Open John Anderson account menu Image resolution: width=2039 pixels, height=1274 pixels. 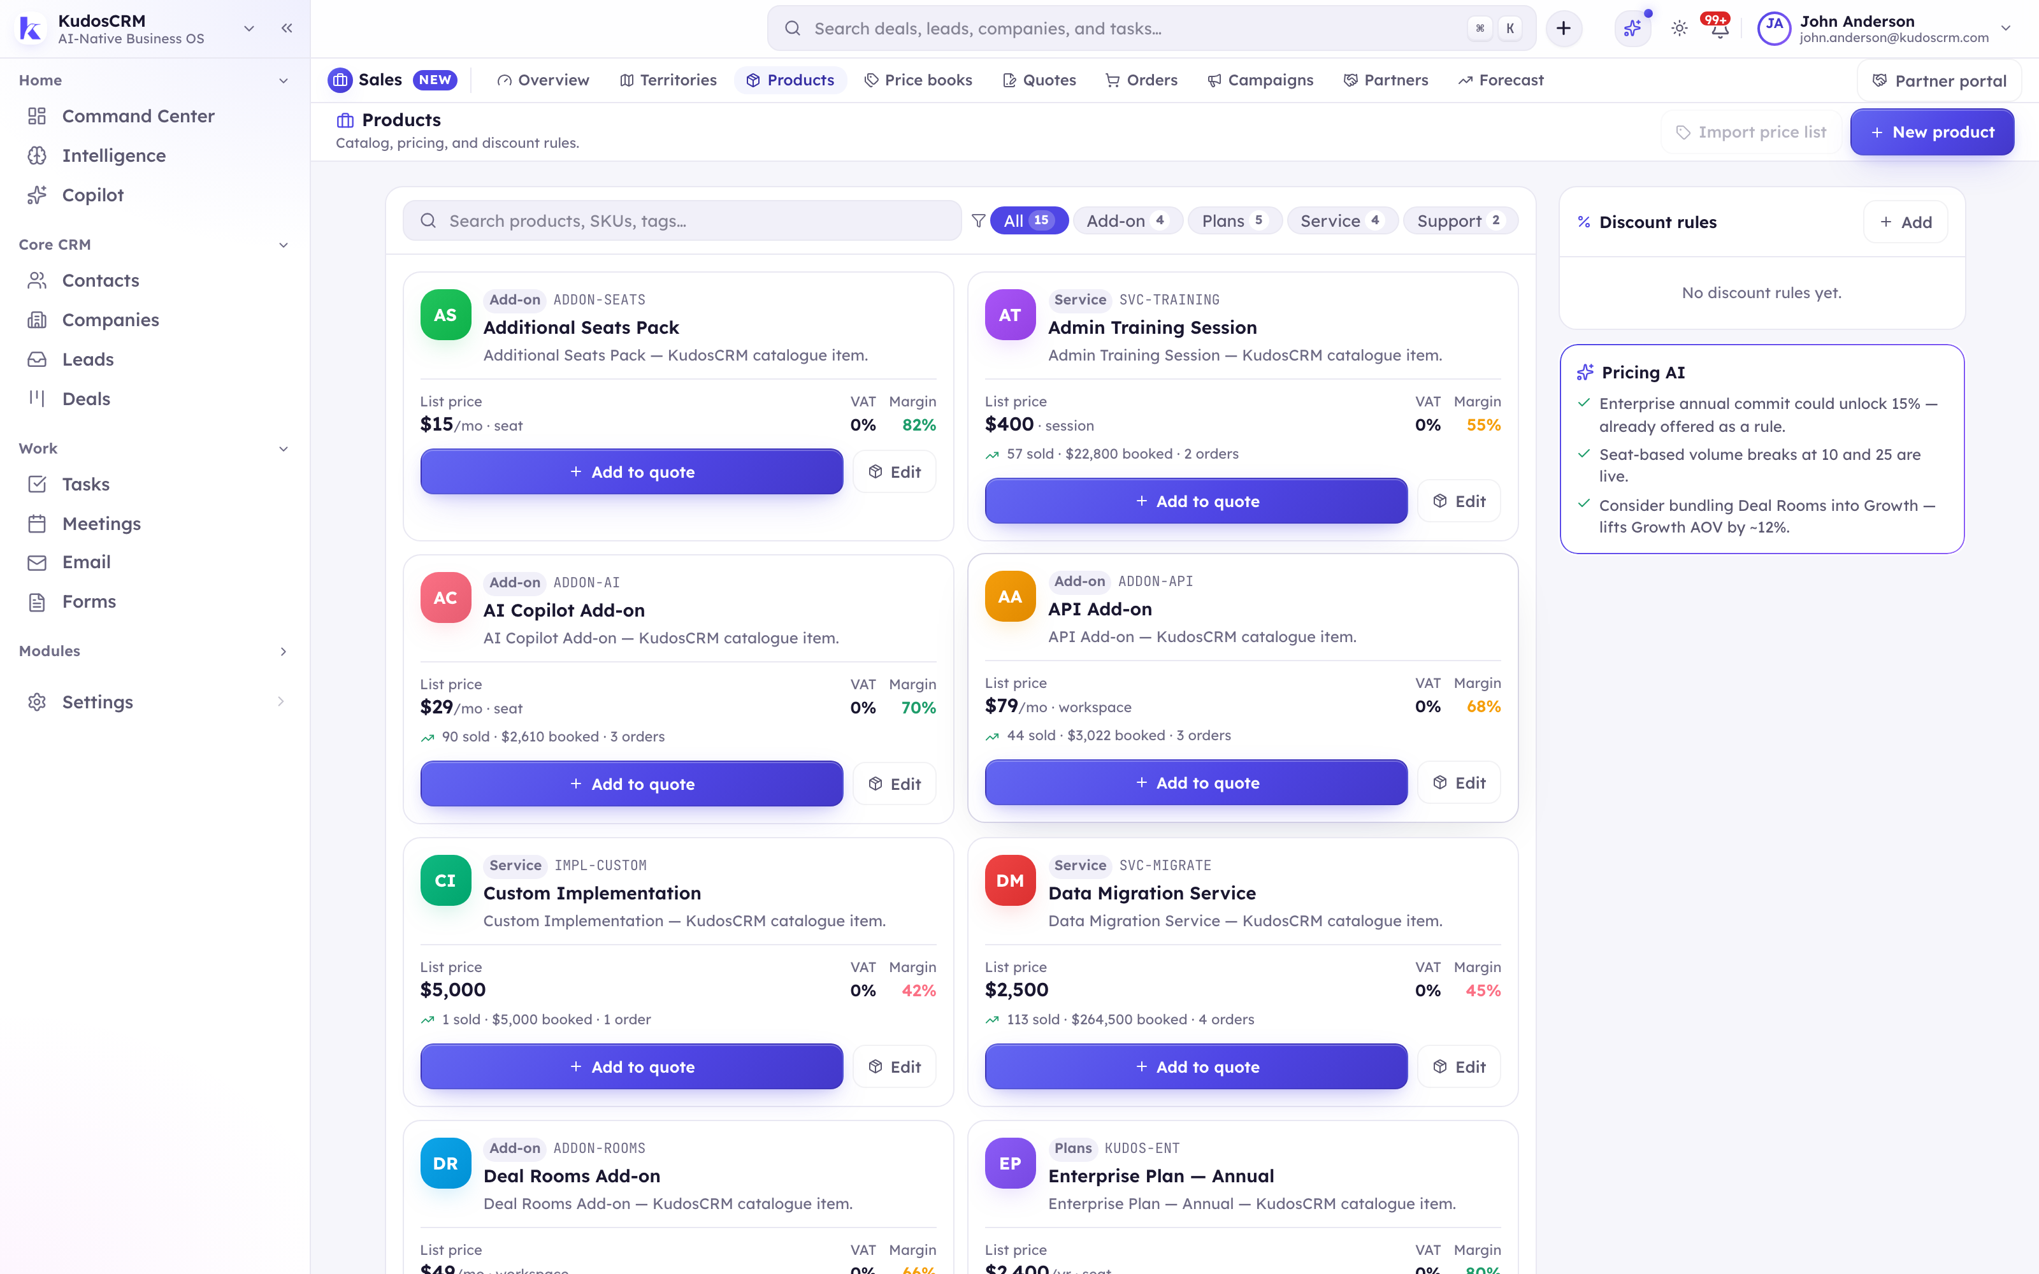click(x=1885, y=29)
